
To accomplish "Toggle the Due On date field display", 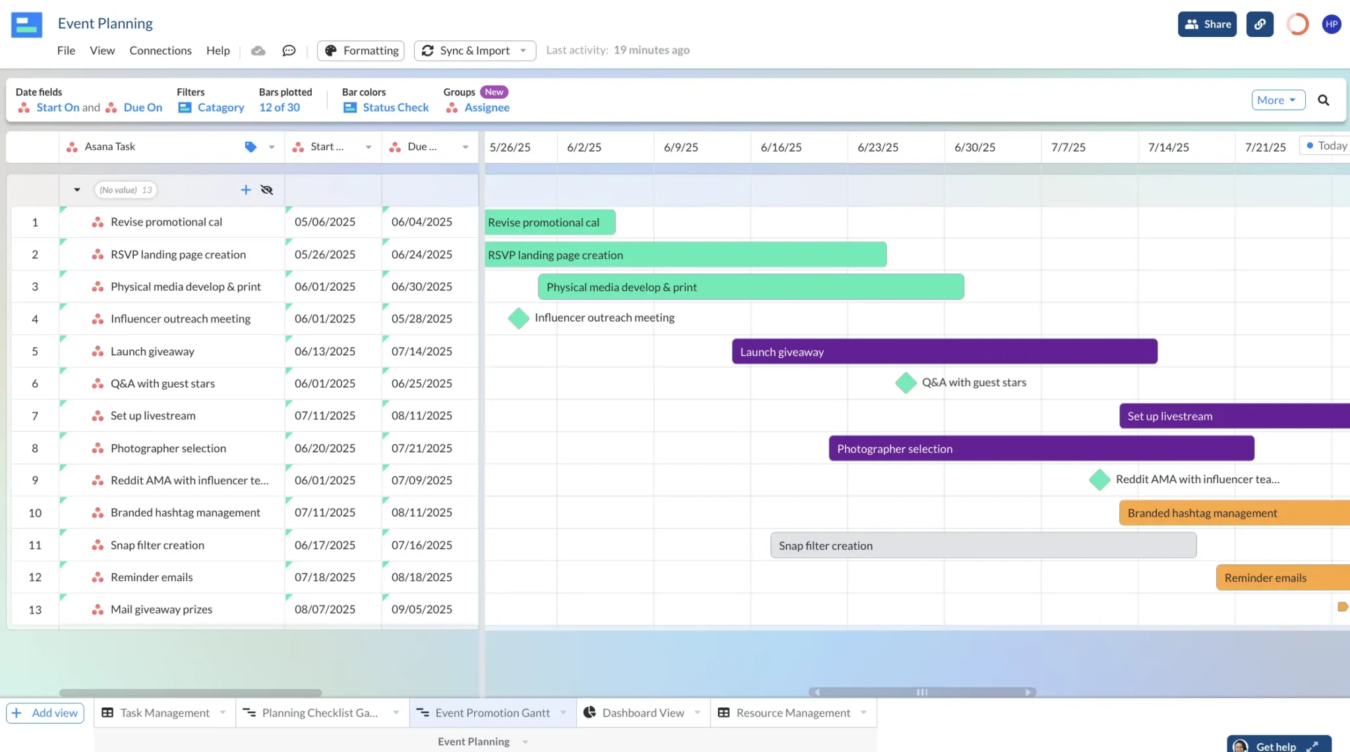I will tap(142, 107).
